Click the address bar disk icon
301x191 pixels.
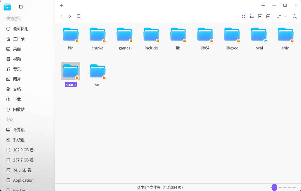(x=78, y=16)
